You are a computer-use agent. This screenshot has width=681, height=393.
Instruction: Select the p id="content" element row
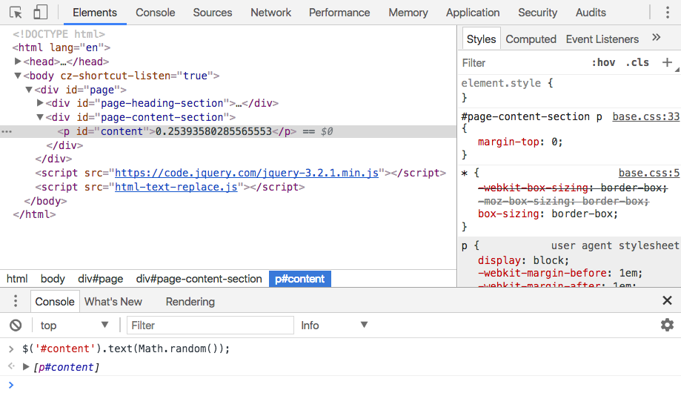(228, 131)
